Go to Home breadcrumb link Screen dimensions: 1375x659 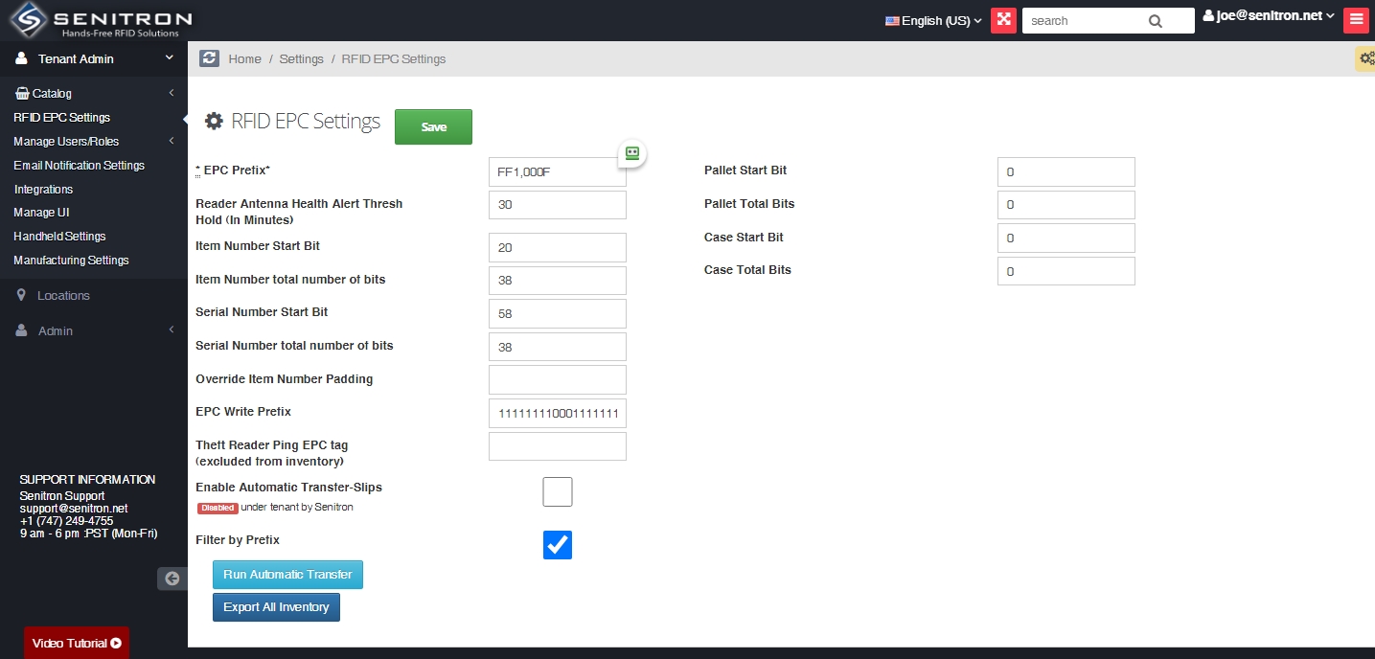(x=244, y=58)
